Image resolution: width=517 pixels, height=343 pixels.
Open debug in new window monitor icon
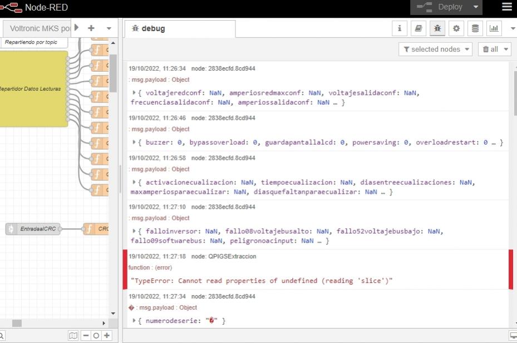[x=513, y=336]
